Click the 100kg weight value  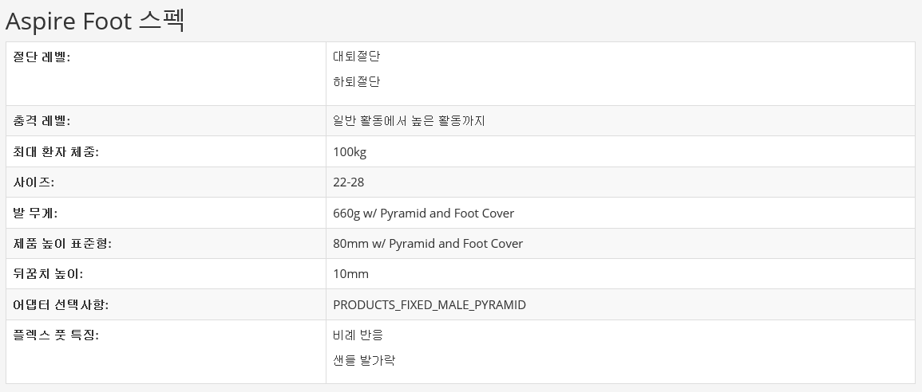pyautogui.click(x=350, y=152)
